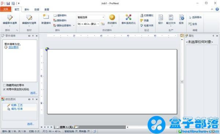Click the Profile: Process (轮廓: 工艺) link
Screen dimensions: 220x134
17,105
